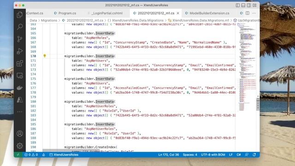Click line number 165 in the gutter
The width and height of the screenshot is (295, 166).
pyautogui.click(x=33, y=33)
